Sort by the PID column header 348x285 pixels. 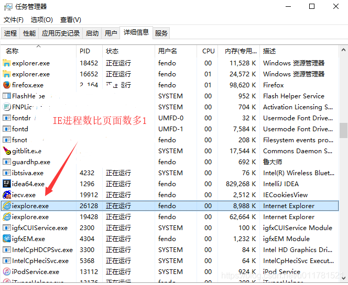(90, 51)
